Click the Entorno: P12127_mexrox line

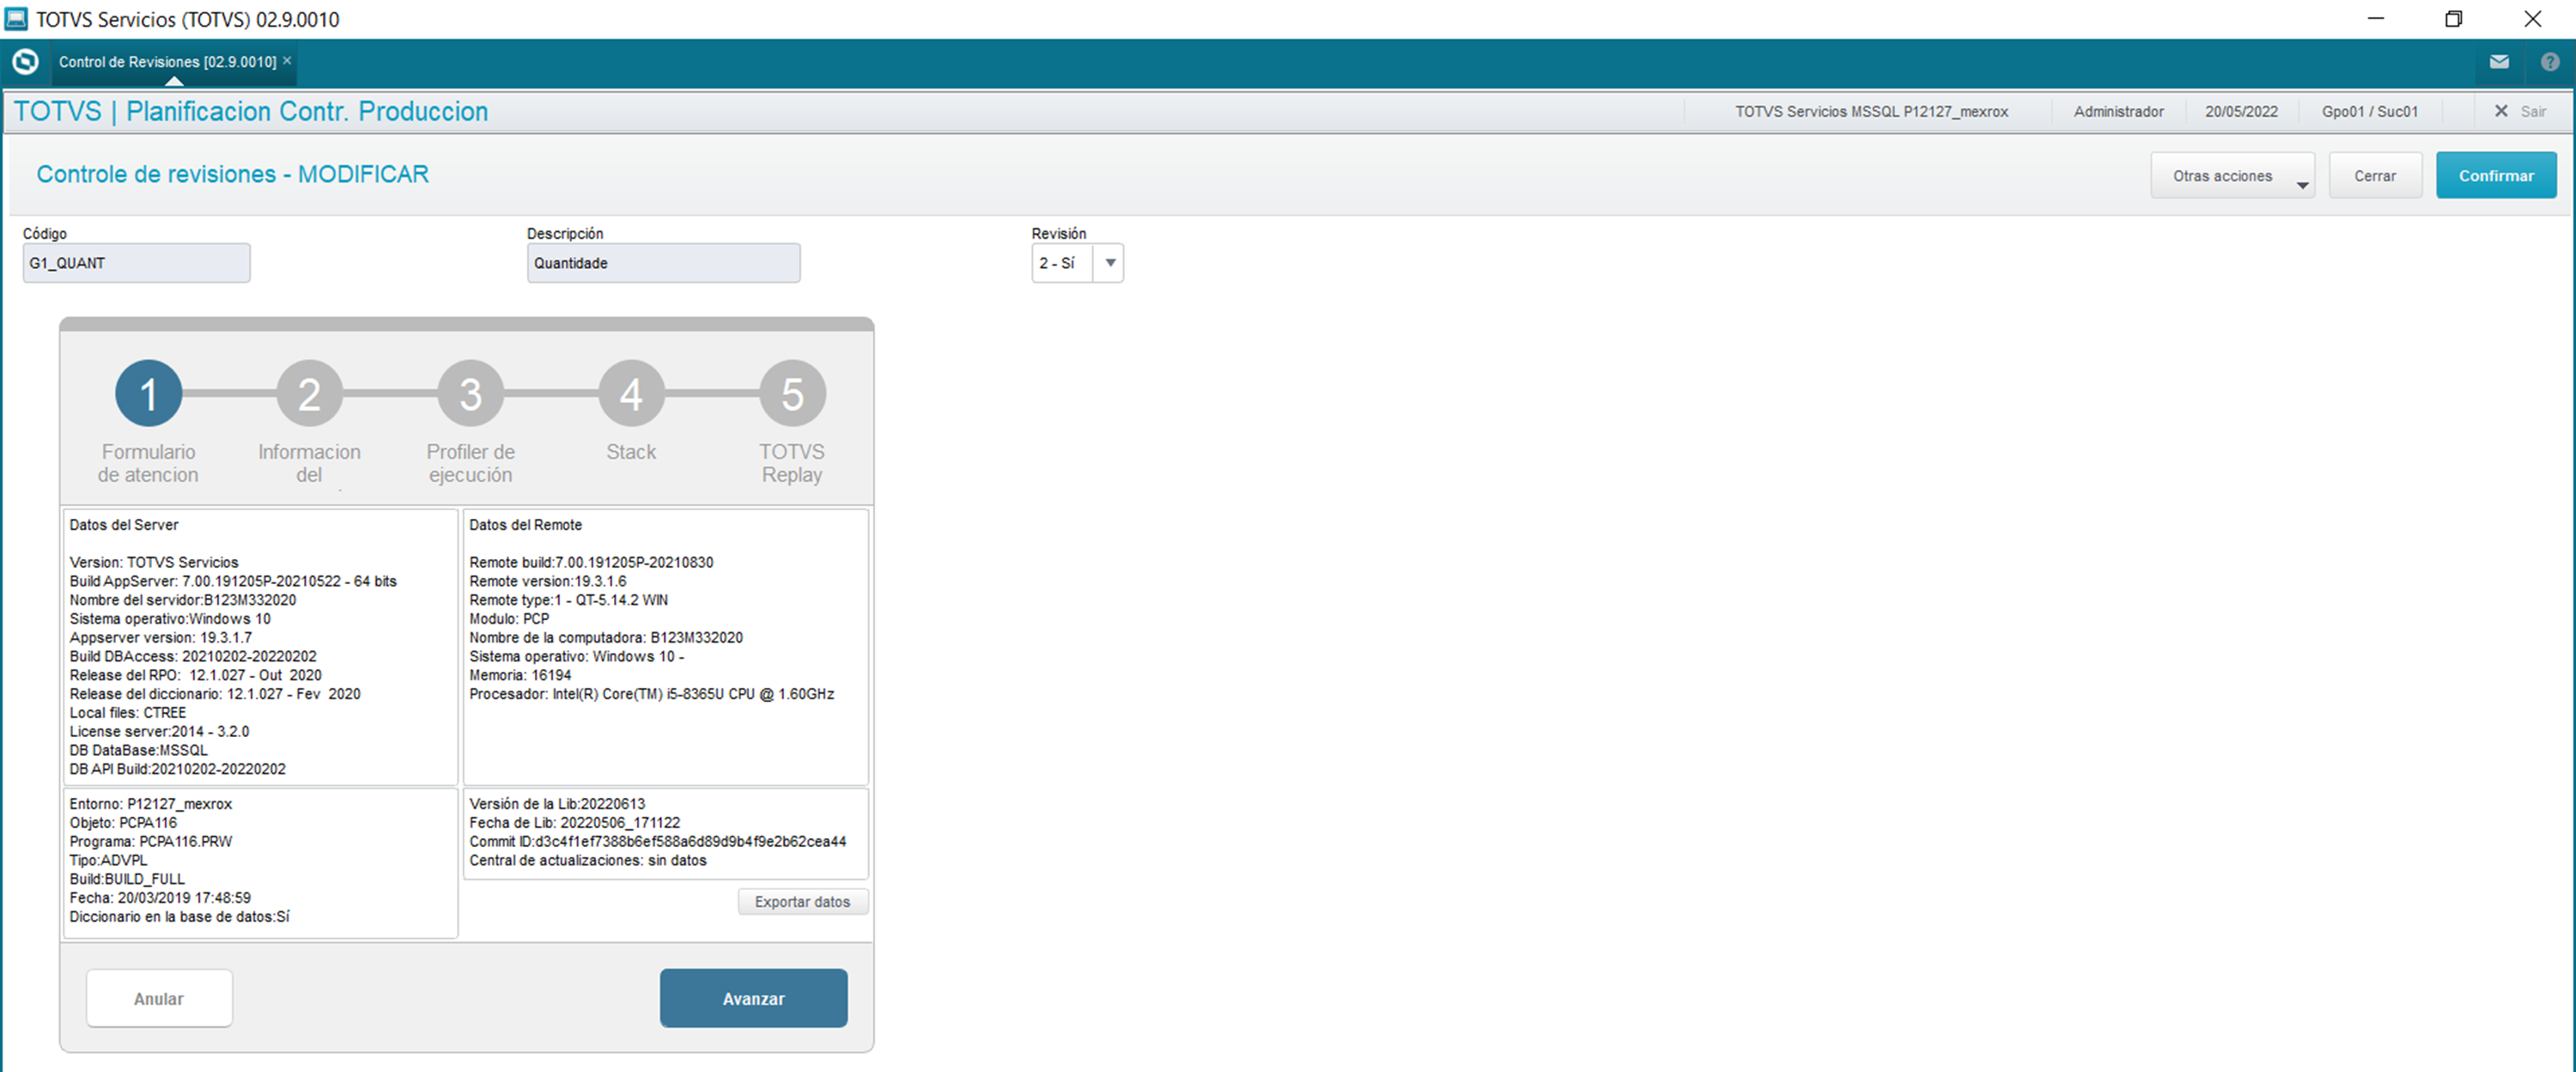click(150, 804)
